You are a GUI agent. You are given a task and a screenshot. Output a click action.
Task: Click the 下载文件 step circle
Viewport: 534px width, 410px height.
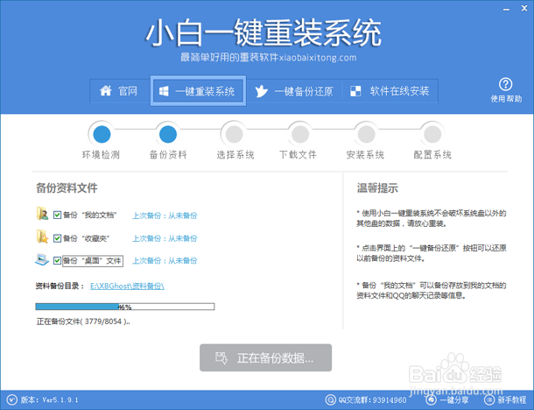(300, 134)
